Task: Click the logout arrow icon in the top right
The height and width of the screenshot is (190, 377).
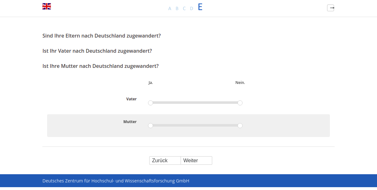Action: [x=331, y=8]
